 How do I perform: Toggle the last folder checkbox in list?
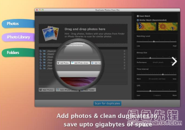click(41, 68)
